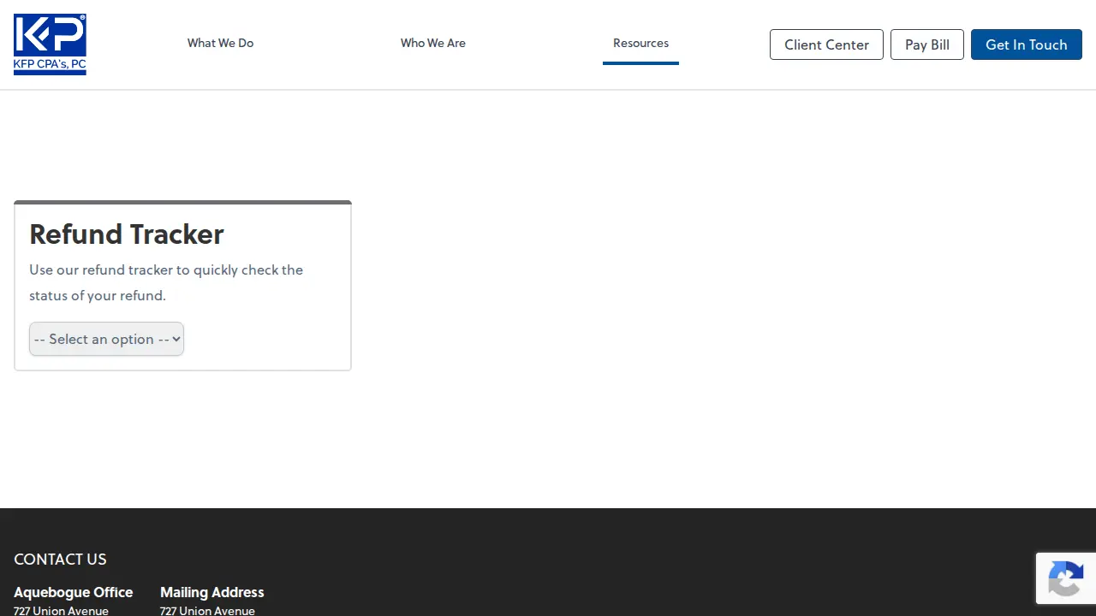
Task: Select the Mailing Address heading
Action: point(212,592)
